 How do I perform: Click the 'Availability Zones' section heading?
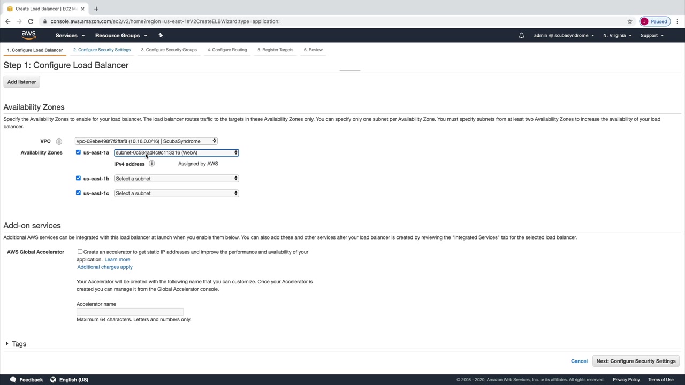coord(34,107)
